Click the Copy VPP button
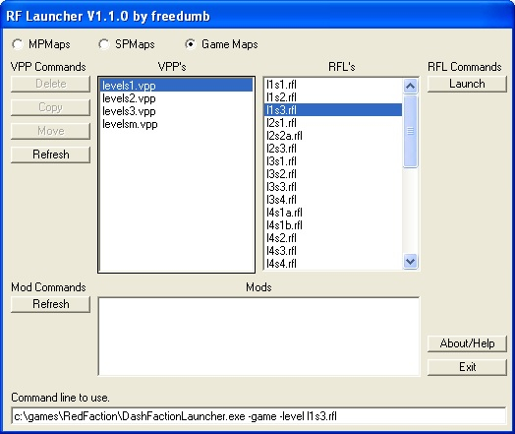Viewport: 515px width, 434px height. pyautogui.click(x=50, y=107)
